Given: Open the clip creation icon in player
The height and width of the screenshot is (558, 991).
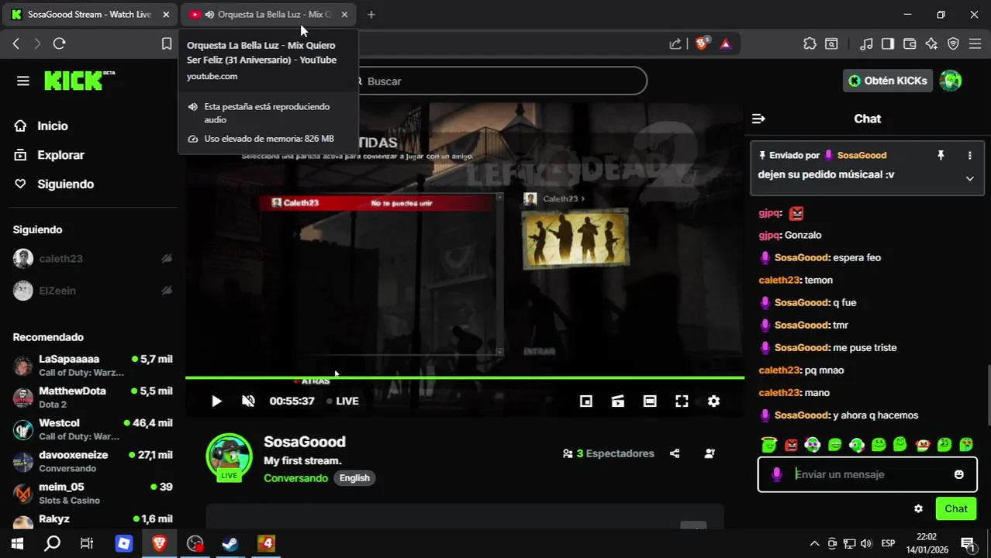Looking at the screenshot, I should (618, 401).
